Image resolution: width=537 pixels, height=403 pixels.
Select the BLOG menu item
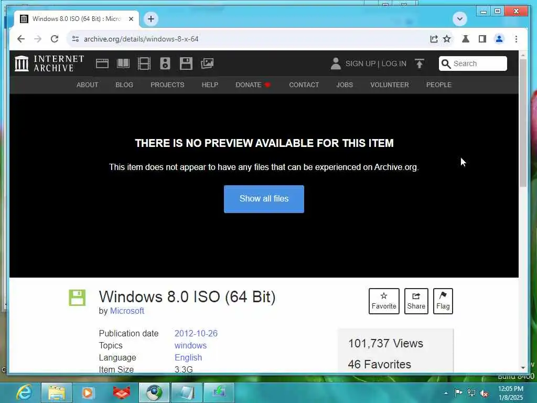[124, 84]
